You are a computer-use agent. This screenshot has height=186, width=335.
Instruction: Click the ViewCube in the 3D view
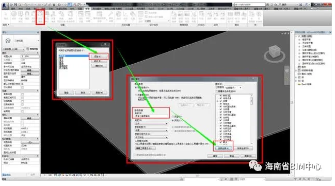coord(275,52)
